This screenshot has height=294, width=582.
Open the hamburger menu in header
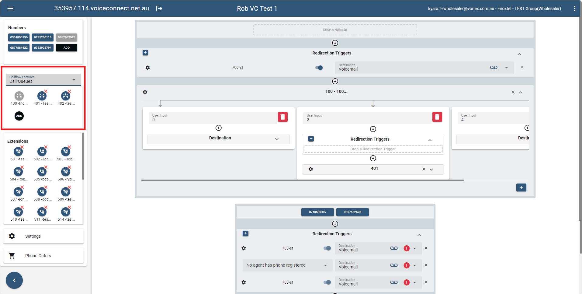tap(10, 9)
